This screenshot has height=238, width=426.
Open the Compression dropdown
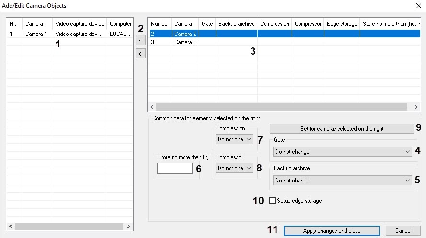point(234,139)
